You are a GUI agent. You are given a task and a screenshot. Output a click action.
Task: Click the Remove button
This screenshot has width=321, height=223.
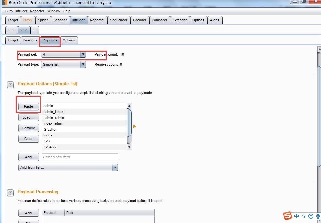[28, 128]
